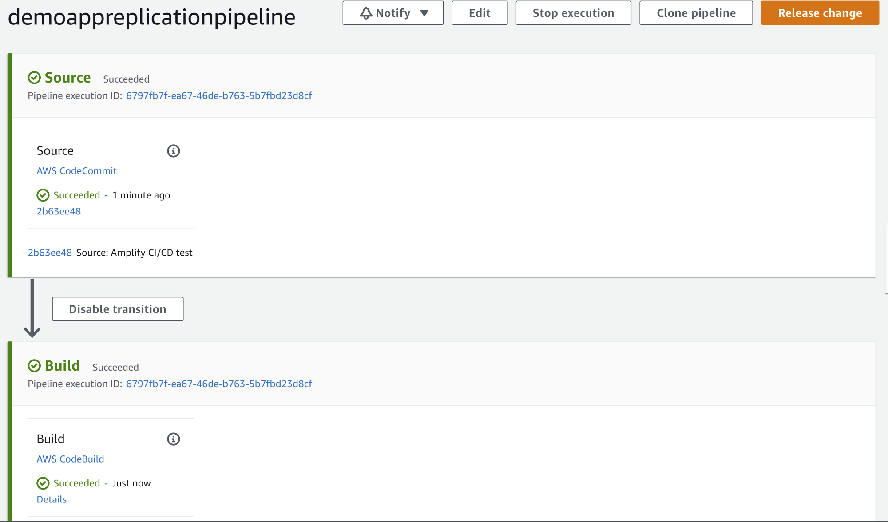
Task: Open the Source stage pipeline execution ID link
Action: coord(219,95)
